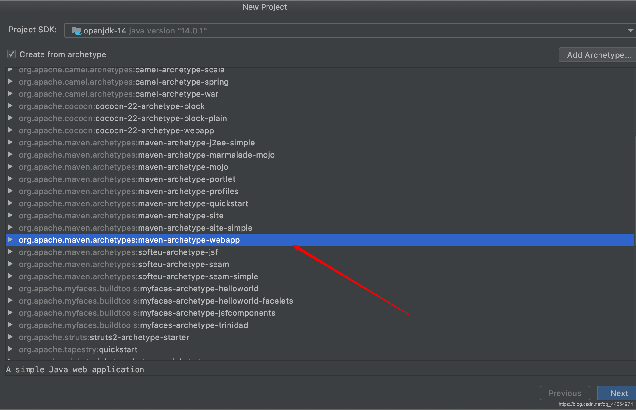Select camel-archetype-scala archetype
636x410 pixels.
[122, 70]
